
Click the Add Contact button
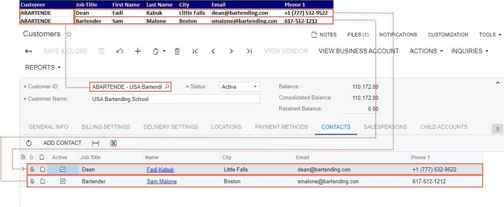coord(62,143)
